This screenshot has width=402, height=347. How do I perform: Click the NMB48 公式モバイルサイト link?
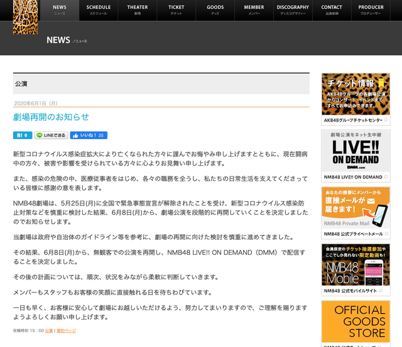click(x=350, y=291)
